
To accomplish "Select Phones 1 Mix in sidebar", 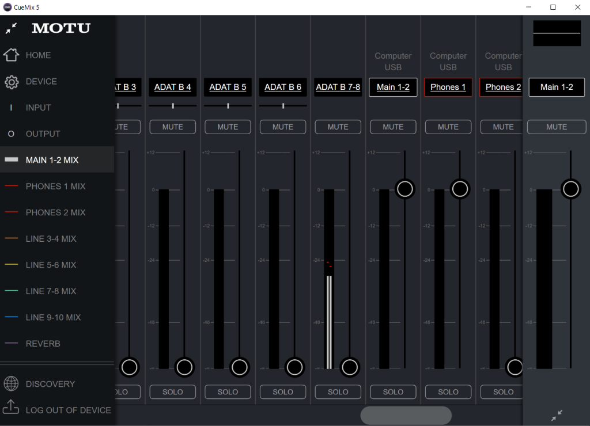I will click(x=55, y=187).
